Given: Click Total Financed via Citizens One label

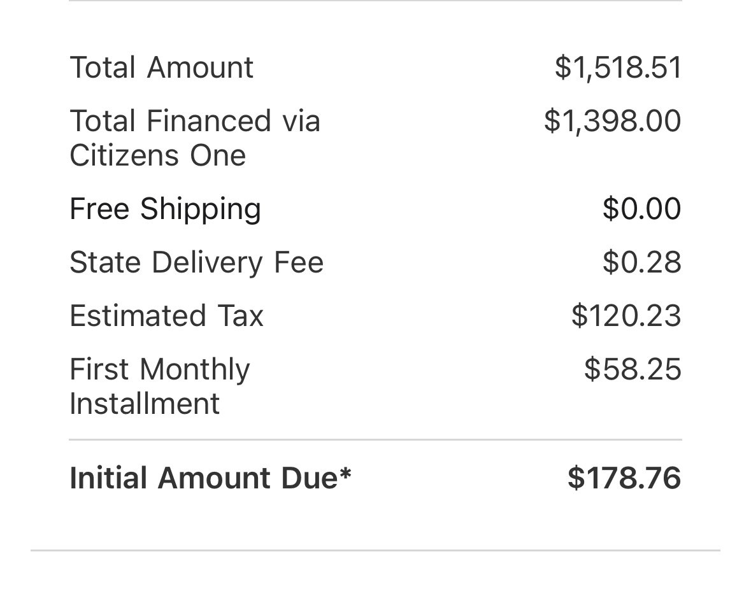Looking at the screenshot, I should [x=195, y=138].
